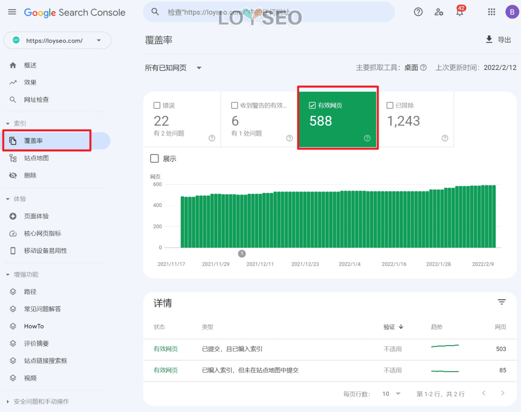
Task: Click the export download icon
Action: pos(489,40)
